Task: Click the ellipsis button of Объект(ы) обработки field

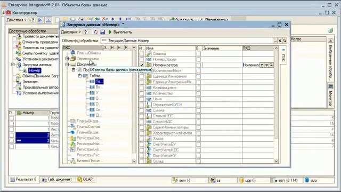Action: [275, 41]
